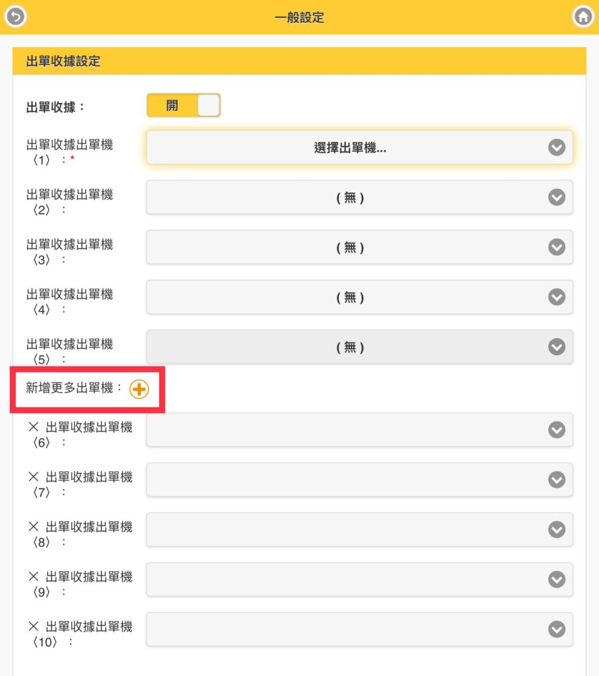Screen dimensions: 599x676
Task: Tap the back arrow icon in header
Action: [x=16, y=17]
